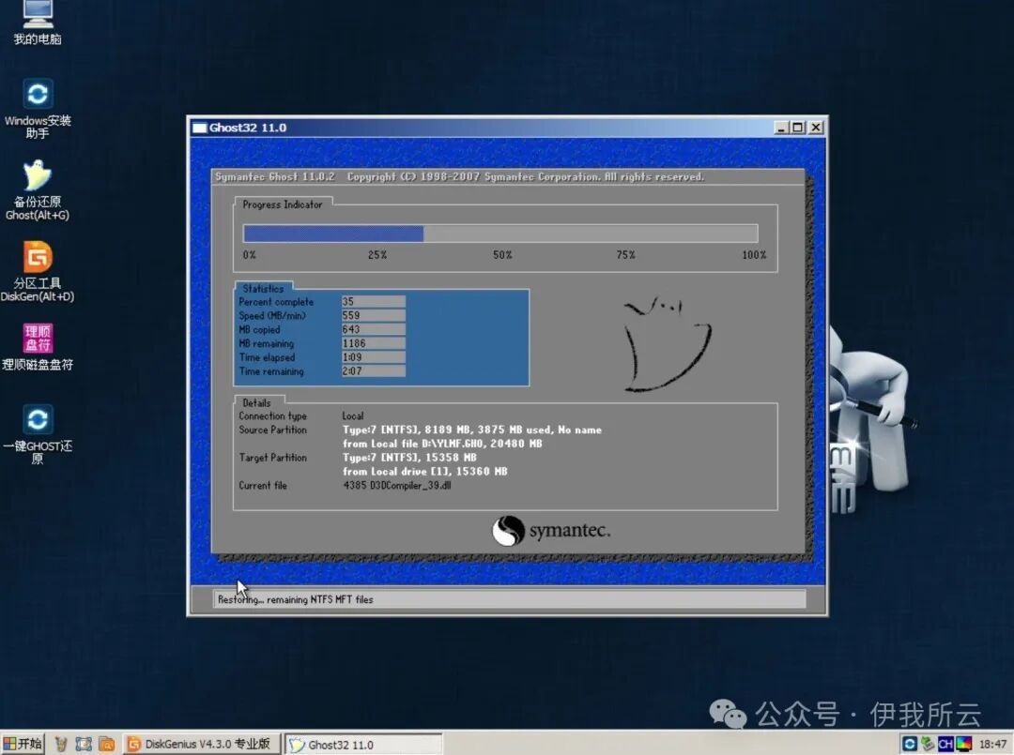Launch the 一键GHOST还原 shortcut
Screen dimensions: 1014x755
point(38,434)
